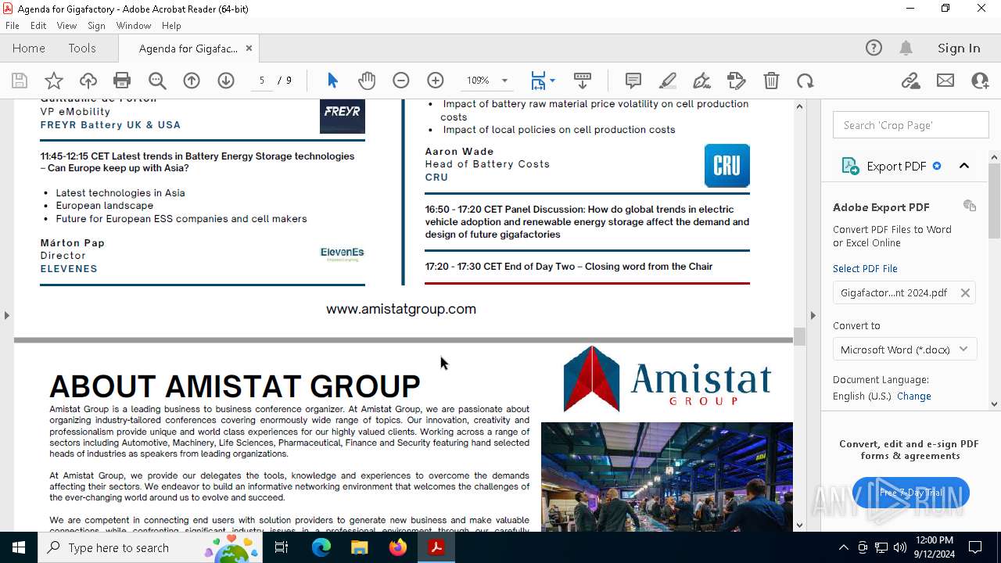This screenshot has width=1001, height=563.
Task: Rotate the page with rotate icon
Action: coord(805,81)
